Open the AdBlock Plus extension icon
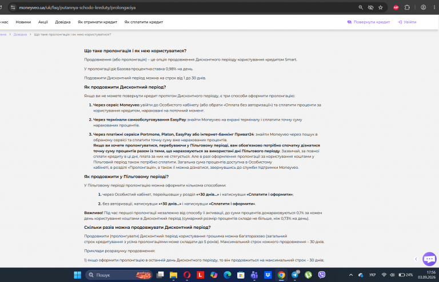The height and width of the screenshot is (282, 439). click(396, 7)
